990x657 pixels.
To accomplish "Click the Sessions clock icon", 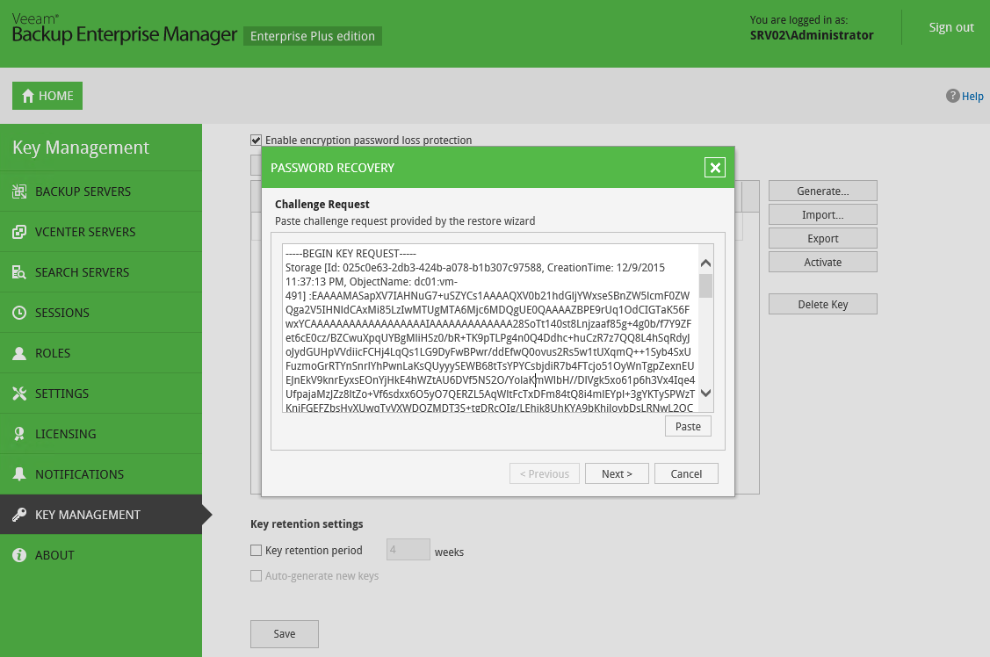I will click(x=18, y=313).
